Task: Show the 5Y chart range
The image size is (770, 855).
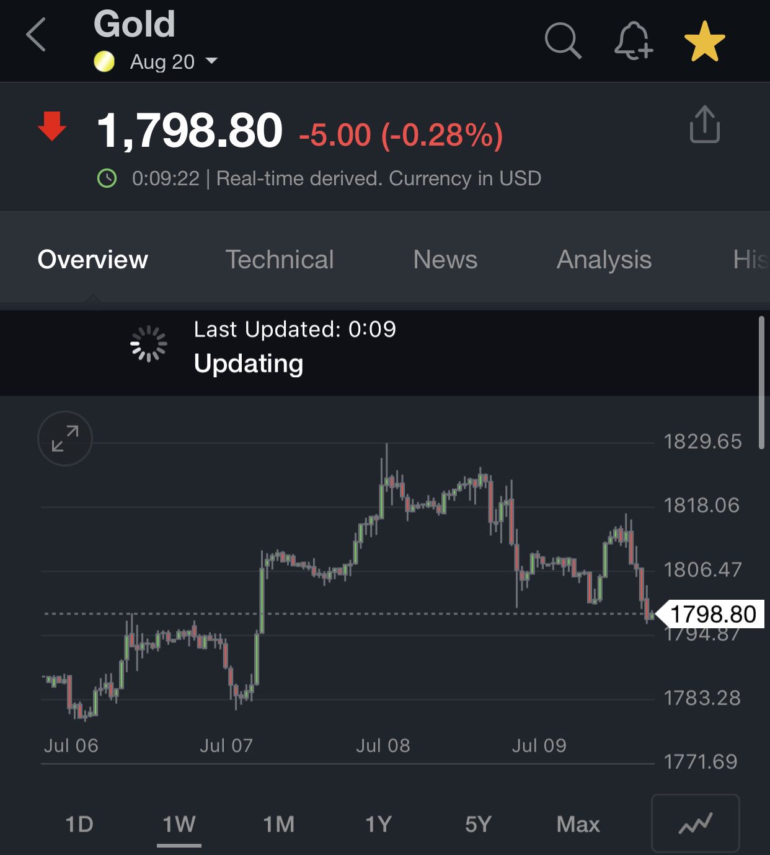Action: click(x=478, y=824)
